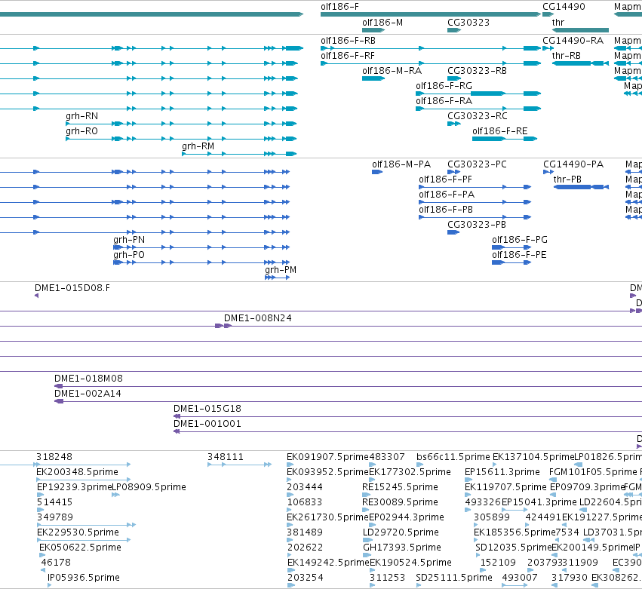The image size is (642, 589).
Task: Select the EK229530.5prime EST label
Action: tap(78, 533)
